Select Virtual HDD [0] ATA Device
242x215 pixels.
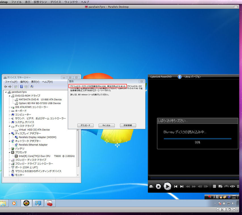(x=34, y=130)
